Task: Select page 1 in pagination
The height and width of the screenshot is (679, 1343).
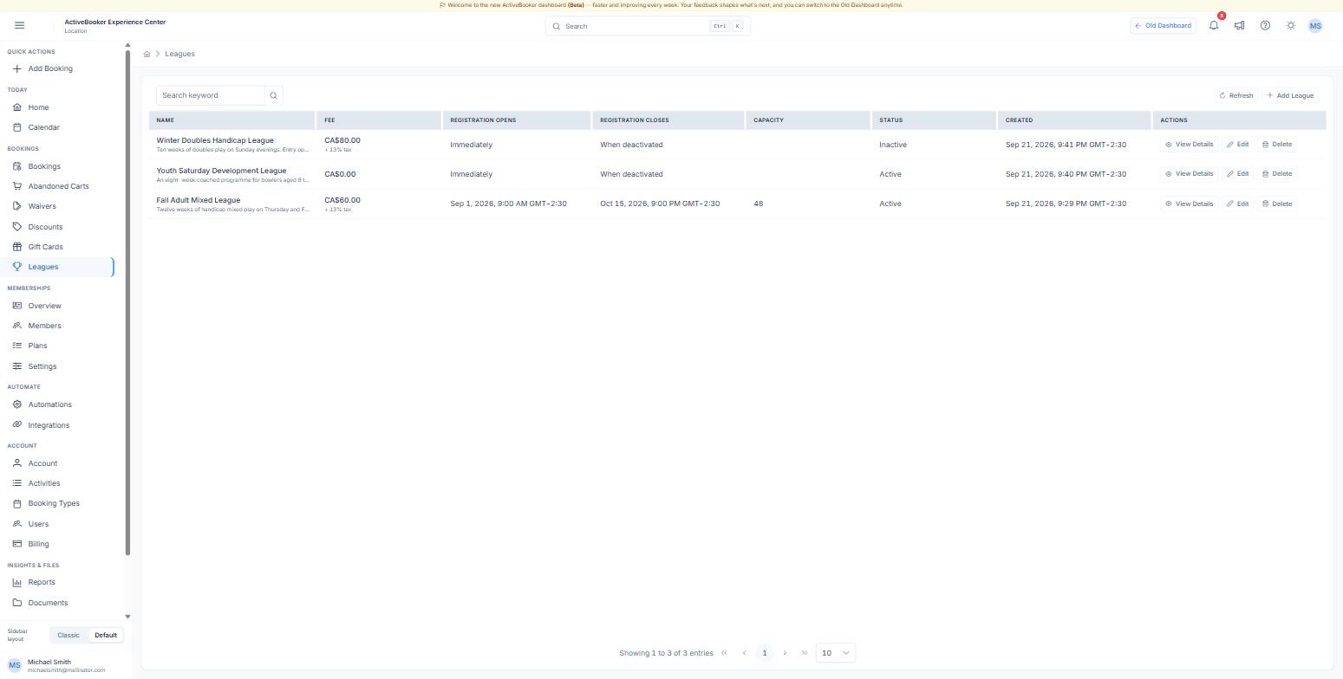Action: pos(765,653)
